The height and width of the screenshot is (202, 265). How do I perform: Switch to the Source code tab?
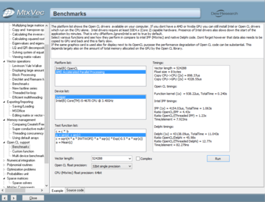click(x=75, y=190)
